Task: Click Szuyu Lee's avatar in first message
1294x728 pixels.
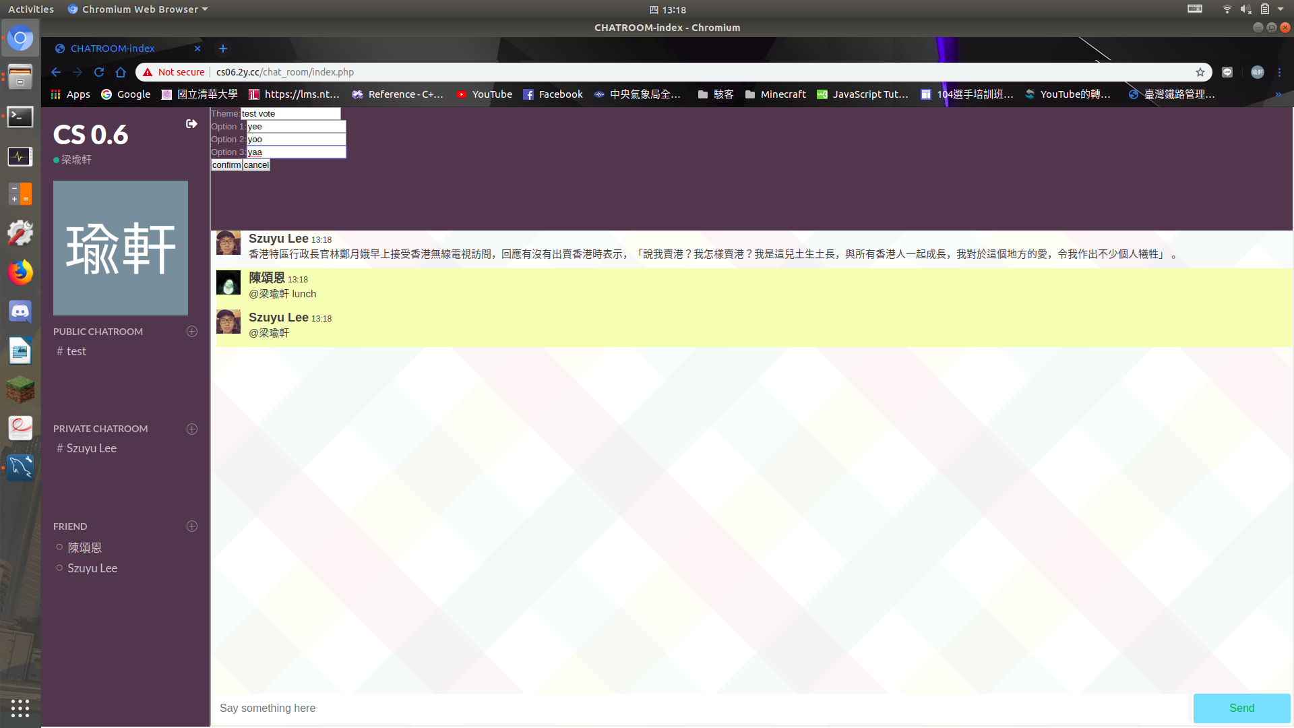Action: [x=228, y=243]
